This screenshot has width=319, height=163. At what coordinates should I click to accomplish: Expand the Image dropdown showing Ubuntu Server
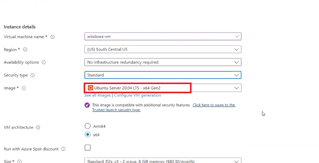(162, 88)
